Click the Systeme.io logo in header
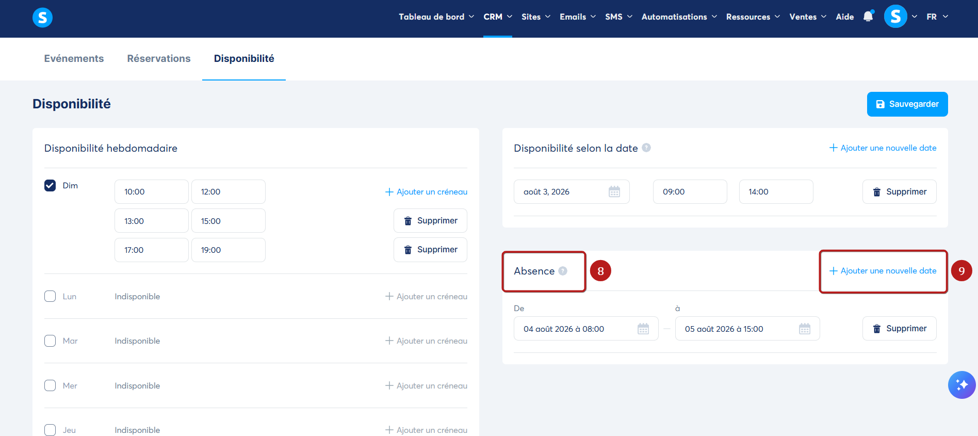 point(42,18)
